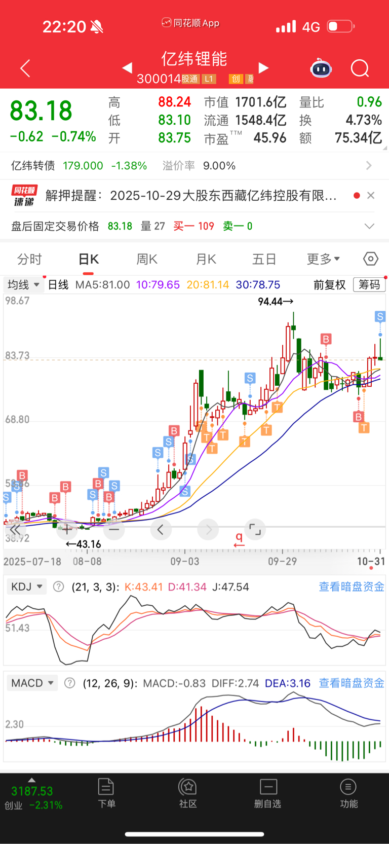Open the 均线 indicator dropdown
The height and width of the screenshot is (844, 389).
coord(23,284)
